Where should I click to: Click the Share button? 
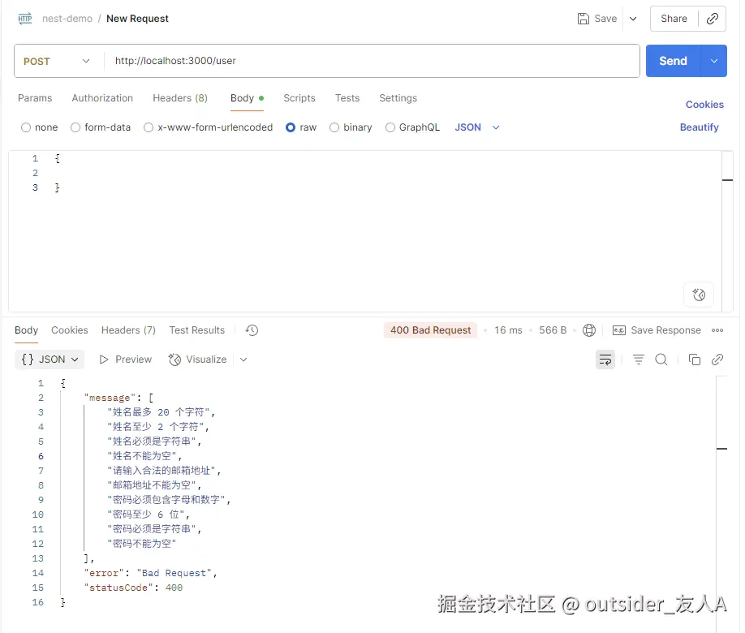click(x=674, y=19)
